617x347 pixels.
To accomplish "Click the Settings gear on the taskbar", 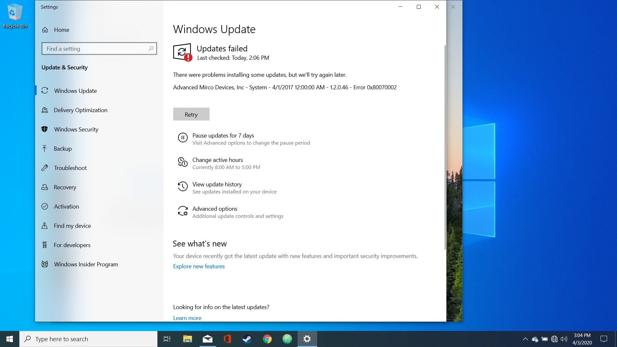I will 307,339.
